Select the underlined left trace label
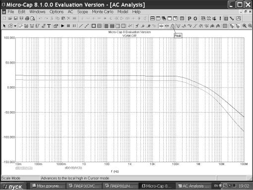This screenshot has width=253, height=190. [x=24, y=168]
